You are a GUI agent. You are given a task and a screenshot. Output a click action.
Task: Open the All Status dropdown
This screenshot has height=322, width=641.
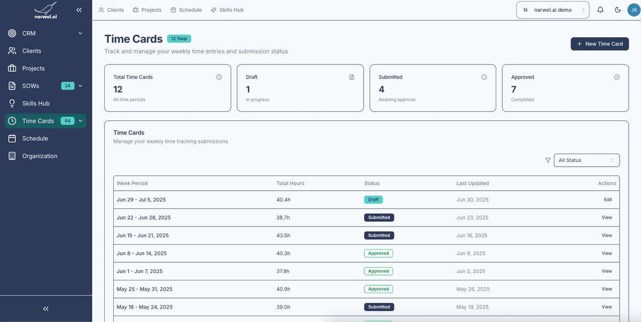click(587, 160)
